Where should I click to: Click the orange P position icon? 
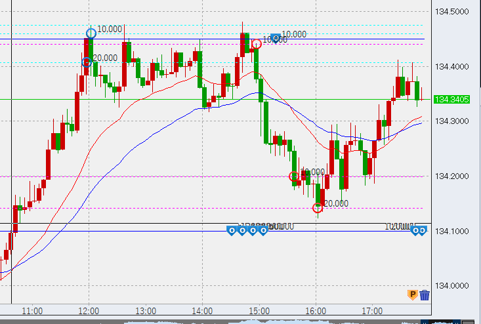(413, 295)
